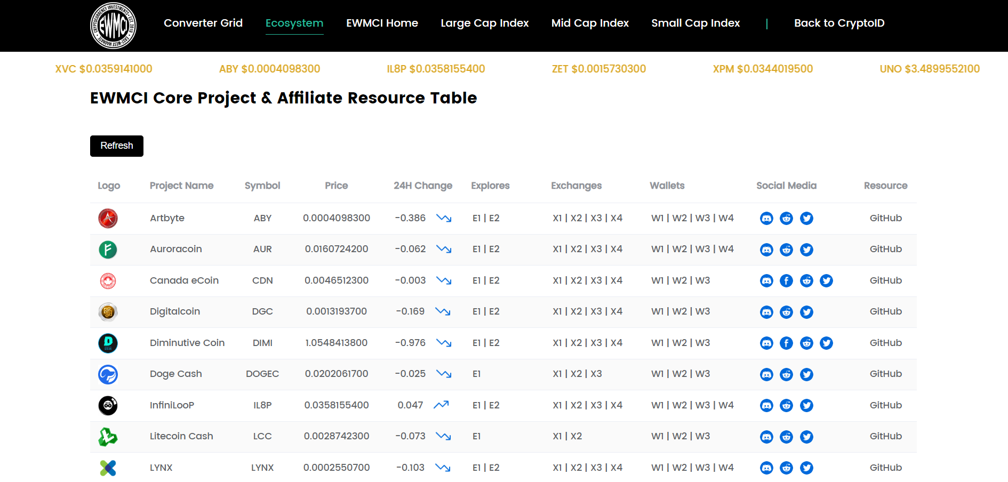
Task: Open Auroracoin Twitter icon
Action: click(x=806, y=250)
